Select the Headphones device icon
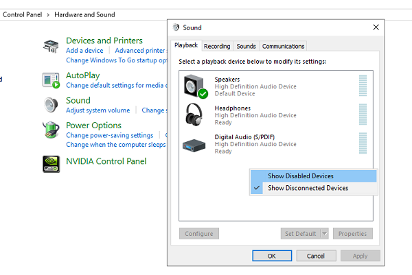Screen dimensions: 412x275 pos(194,114)
